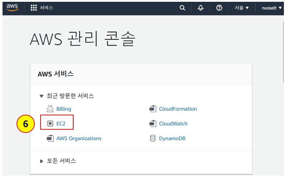Open the 서울 region dropdown
Image resolution: width=285 pixels, height=177 pixels.
(x=242, y=8)
